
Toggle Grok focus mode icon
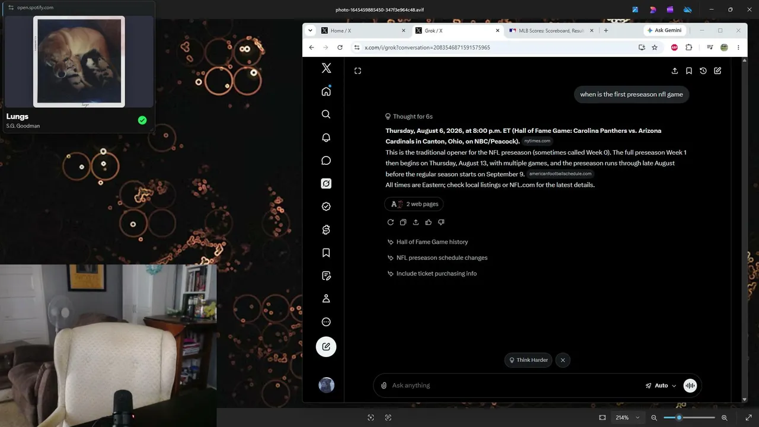(358, 71)
